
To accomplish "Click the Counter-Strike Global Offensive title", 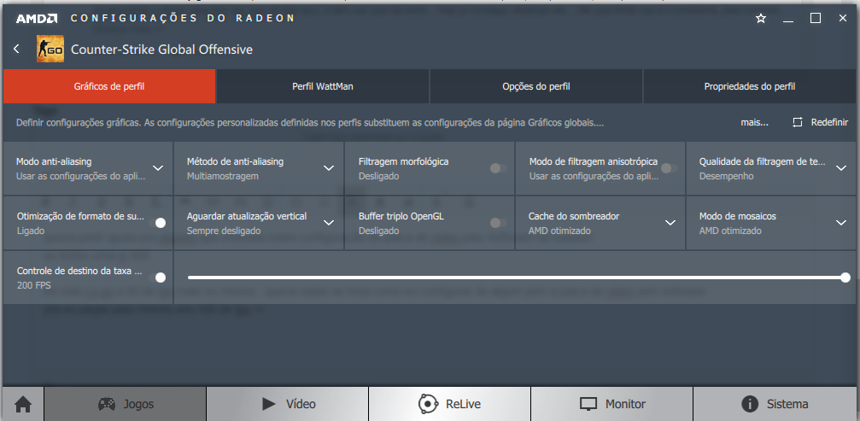I will pos(161,50).
